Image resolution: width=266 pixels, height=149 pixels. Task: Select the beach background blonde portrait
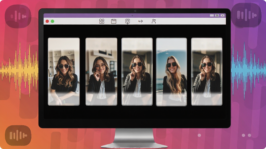point(171,72)
